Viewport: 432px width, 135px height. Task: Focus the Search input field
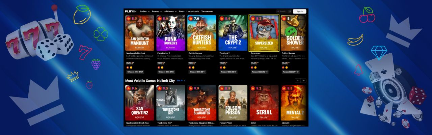click(284, 11)
